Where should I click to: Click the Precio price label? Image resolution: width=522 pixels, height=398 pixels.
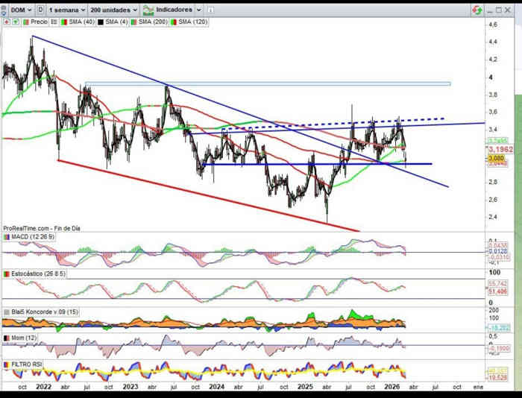pos(39,22)
